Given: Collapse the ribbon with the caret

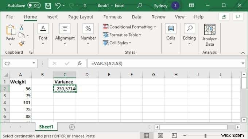Looking at the screenshot, I should coord(243,53).
